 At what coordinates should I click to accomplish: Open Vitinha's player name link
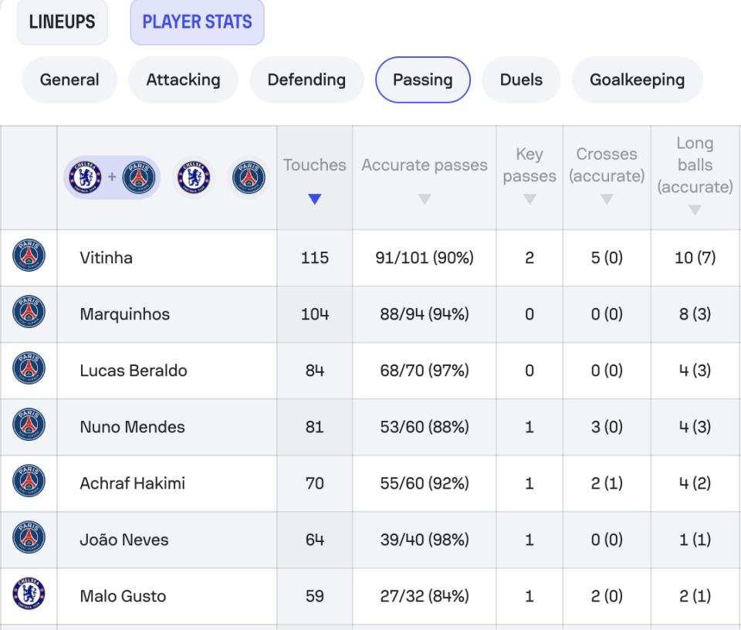[x=107, y=258]
